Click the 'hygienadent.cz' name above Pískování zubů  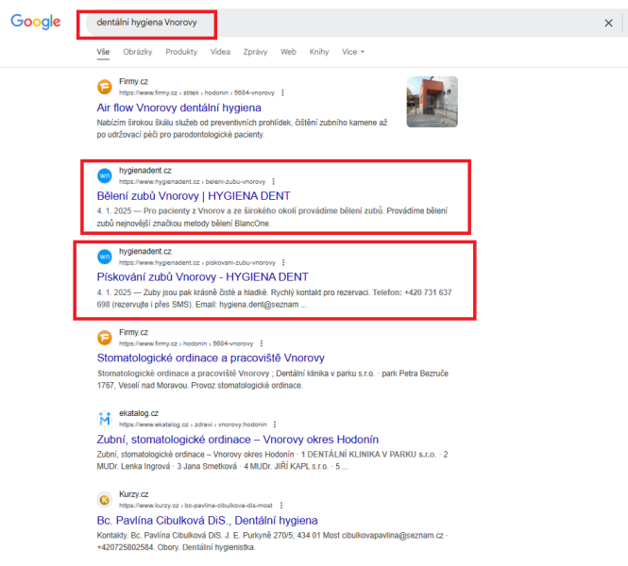pos(145,252)
